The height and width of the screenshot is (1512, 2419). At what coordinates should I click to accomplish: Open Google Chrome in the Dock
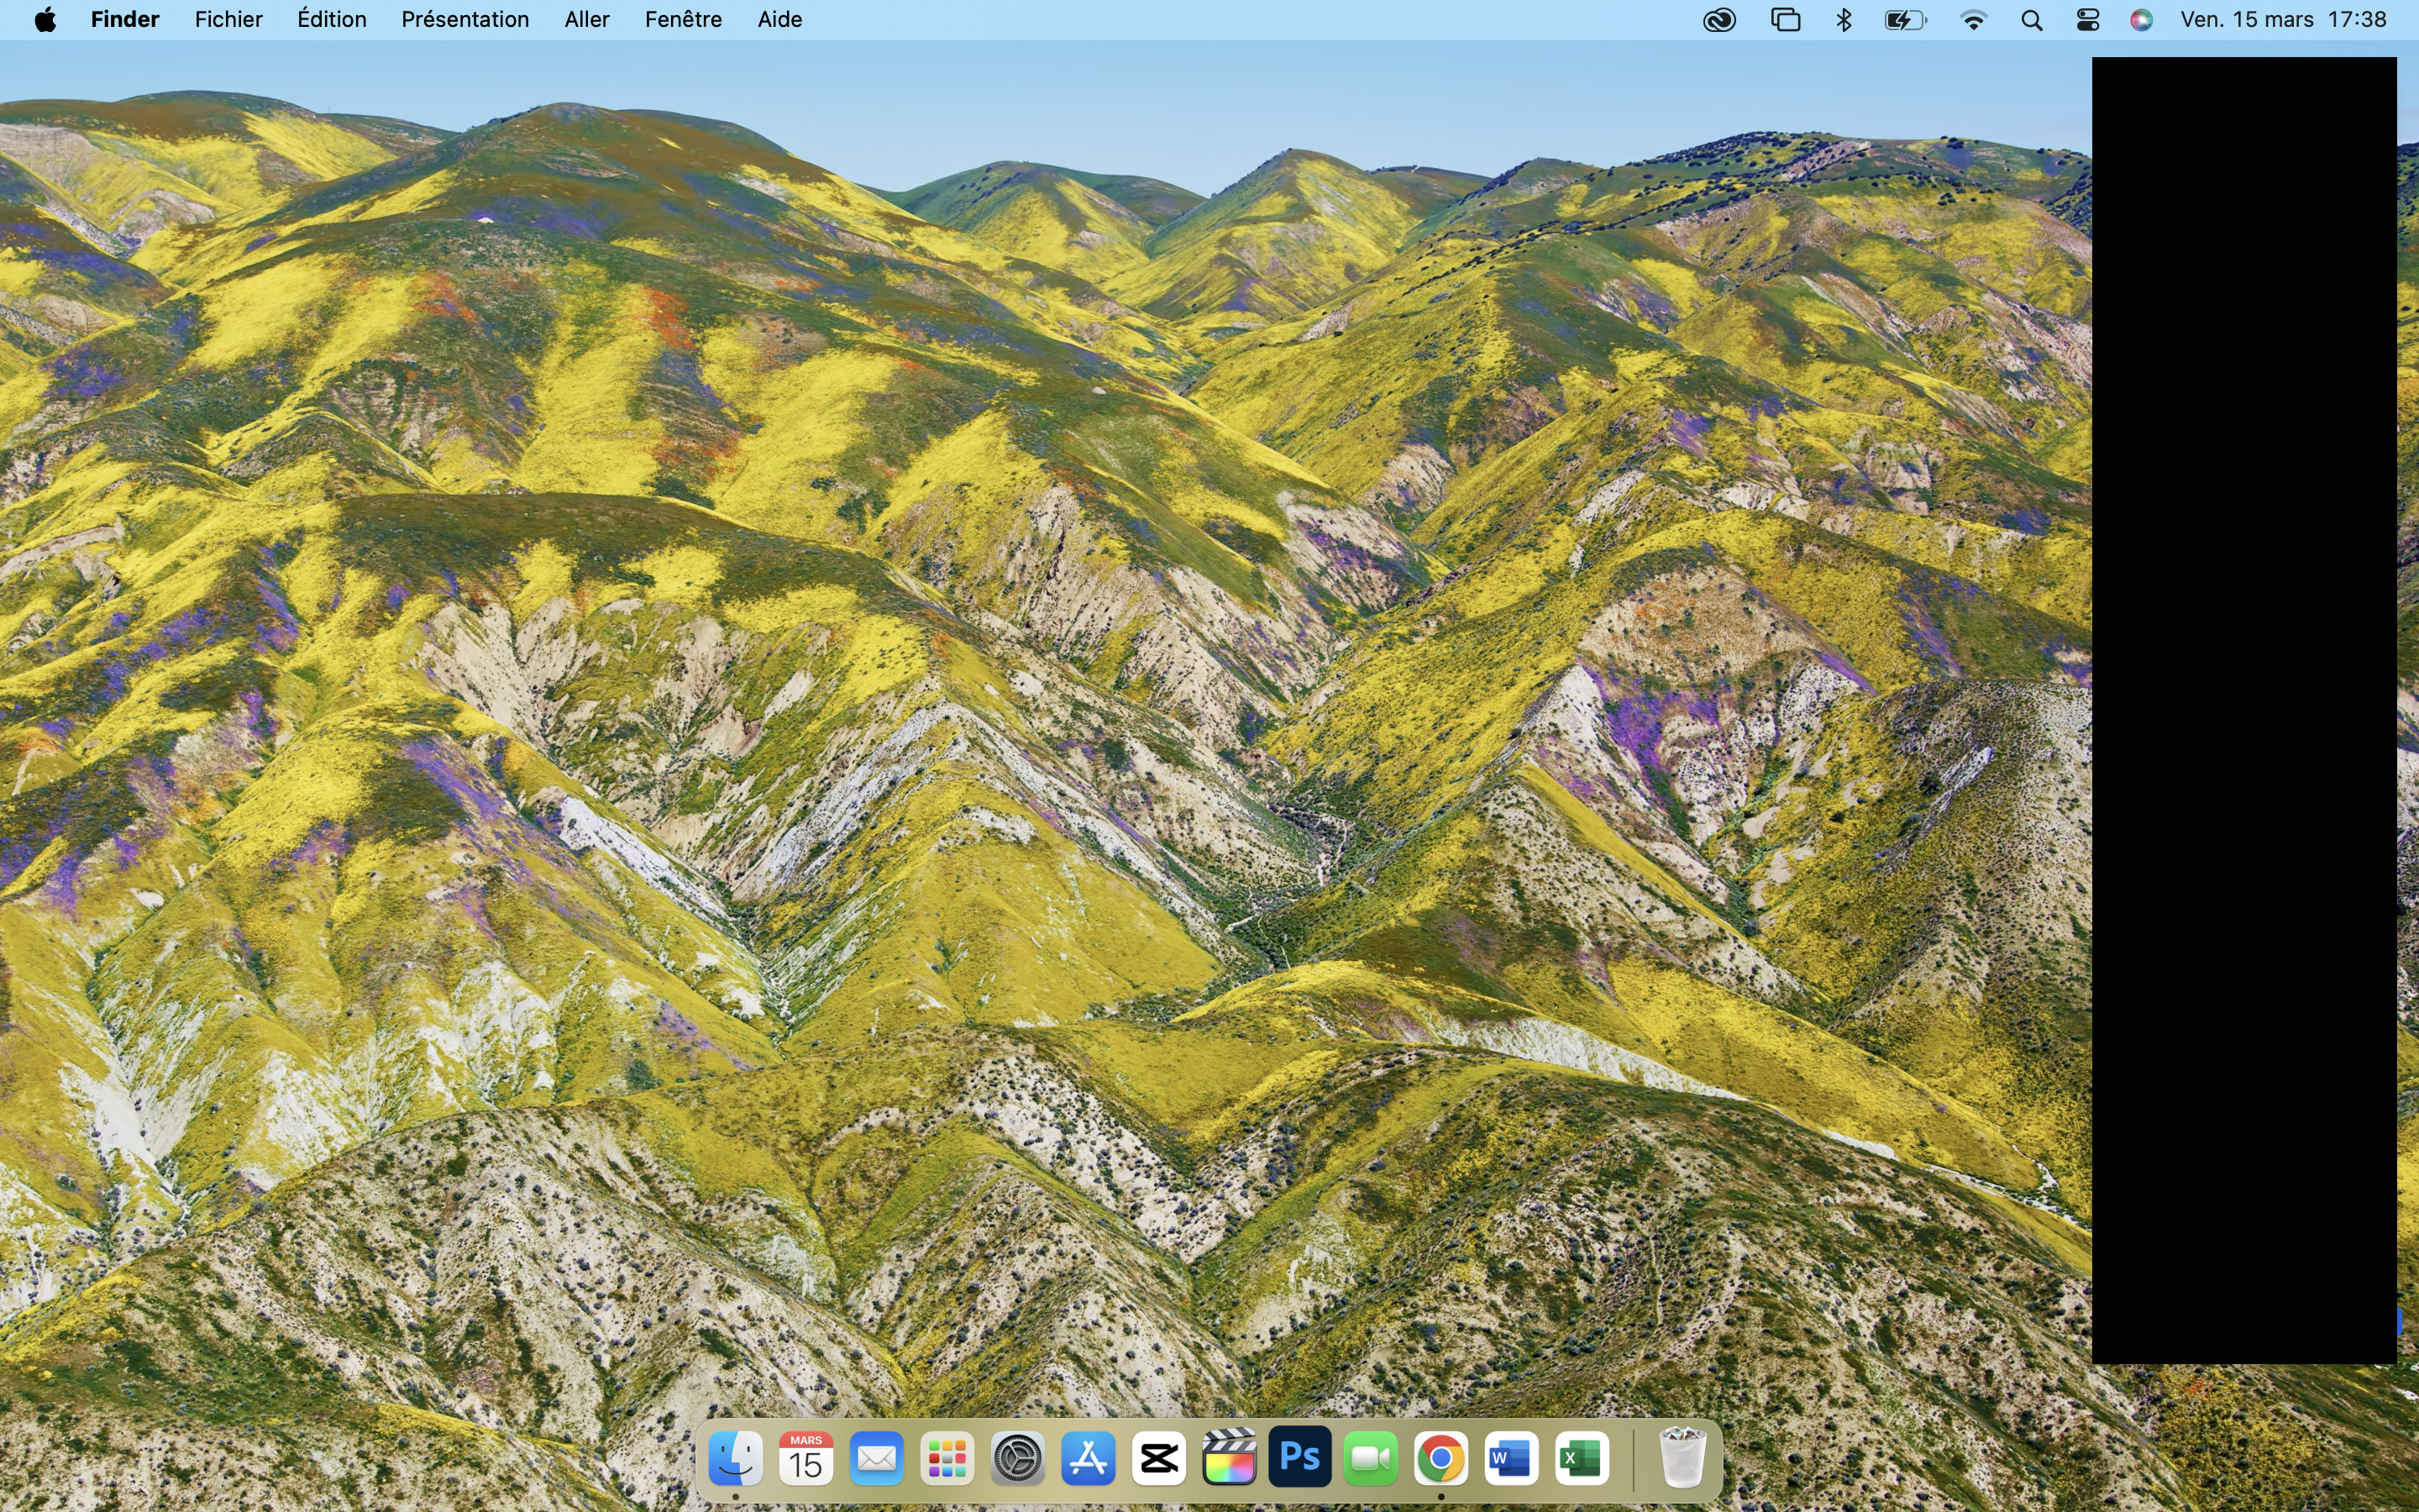click(1440, 1459)
